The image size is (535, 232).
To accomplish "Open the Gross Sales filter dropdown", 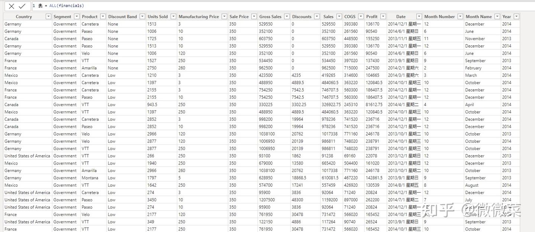I will click(287, 16).
